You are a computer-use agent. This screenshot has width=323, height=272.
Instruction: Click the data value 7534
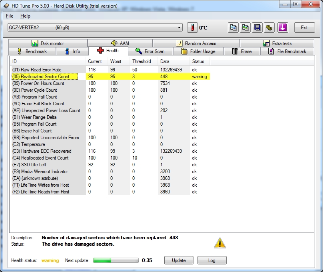(165, 83)
